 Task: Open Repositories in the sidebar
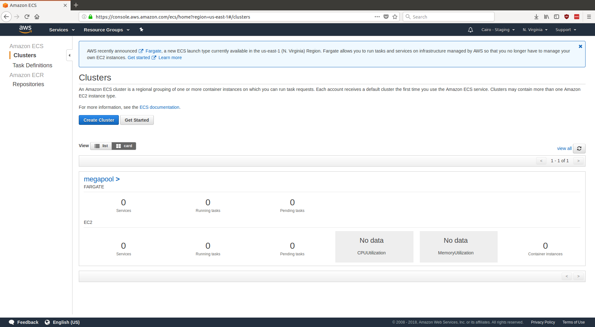tap(28, 84)
